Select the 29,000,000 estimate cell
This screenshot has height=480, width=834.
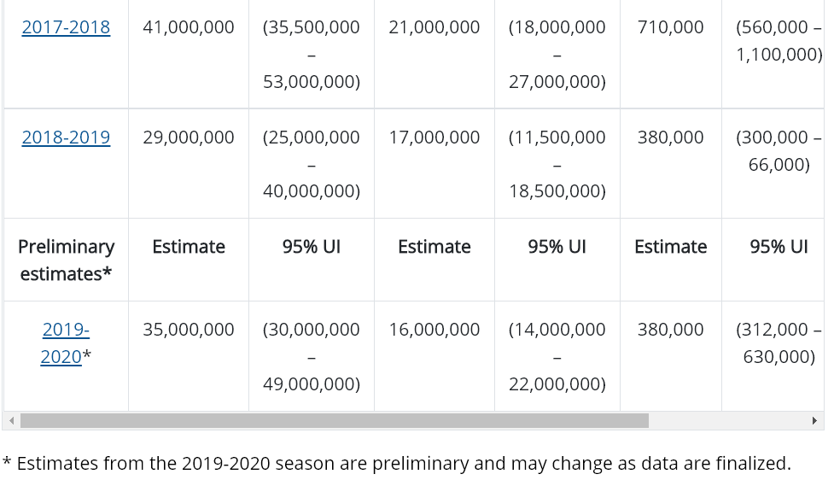coord(189,138)
